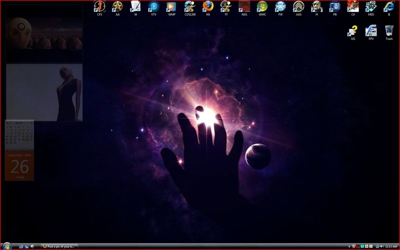
Task: Open the UG help shortcut
Action: pos(353,31)
